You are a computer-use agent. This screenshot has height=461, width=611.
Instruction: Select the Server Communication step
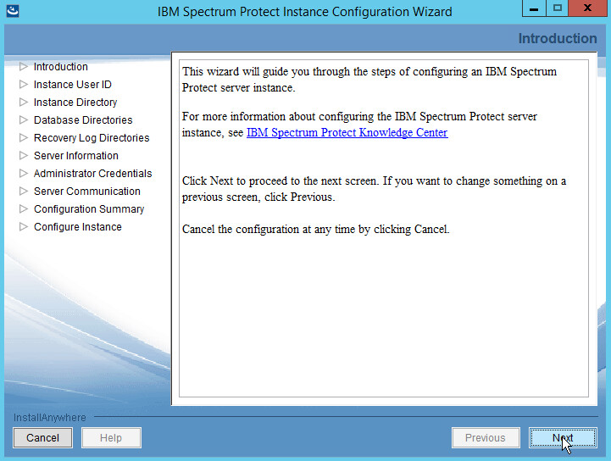point(86,192)
